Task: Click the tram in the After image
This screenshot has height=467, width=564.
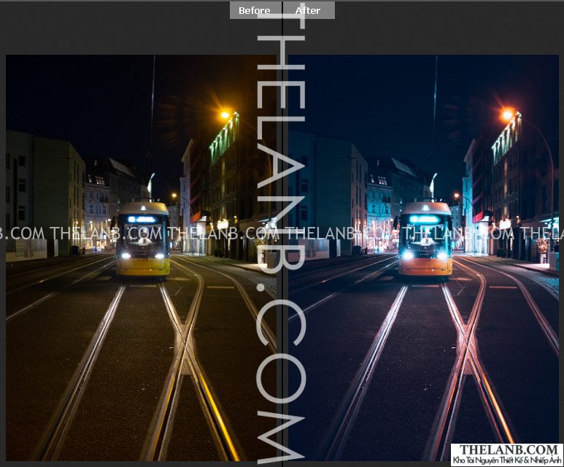Action: click(425, 239)
